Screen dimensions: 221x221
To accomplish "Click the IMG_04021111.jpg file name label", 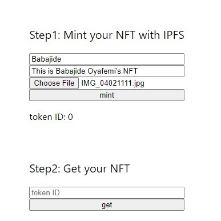I will point(112,83).
